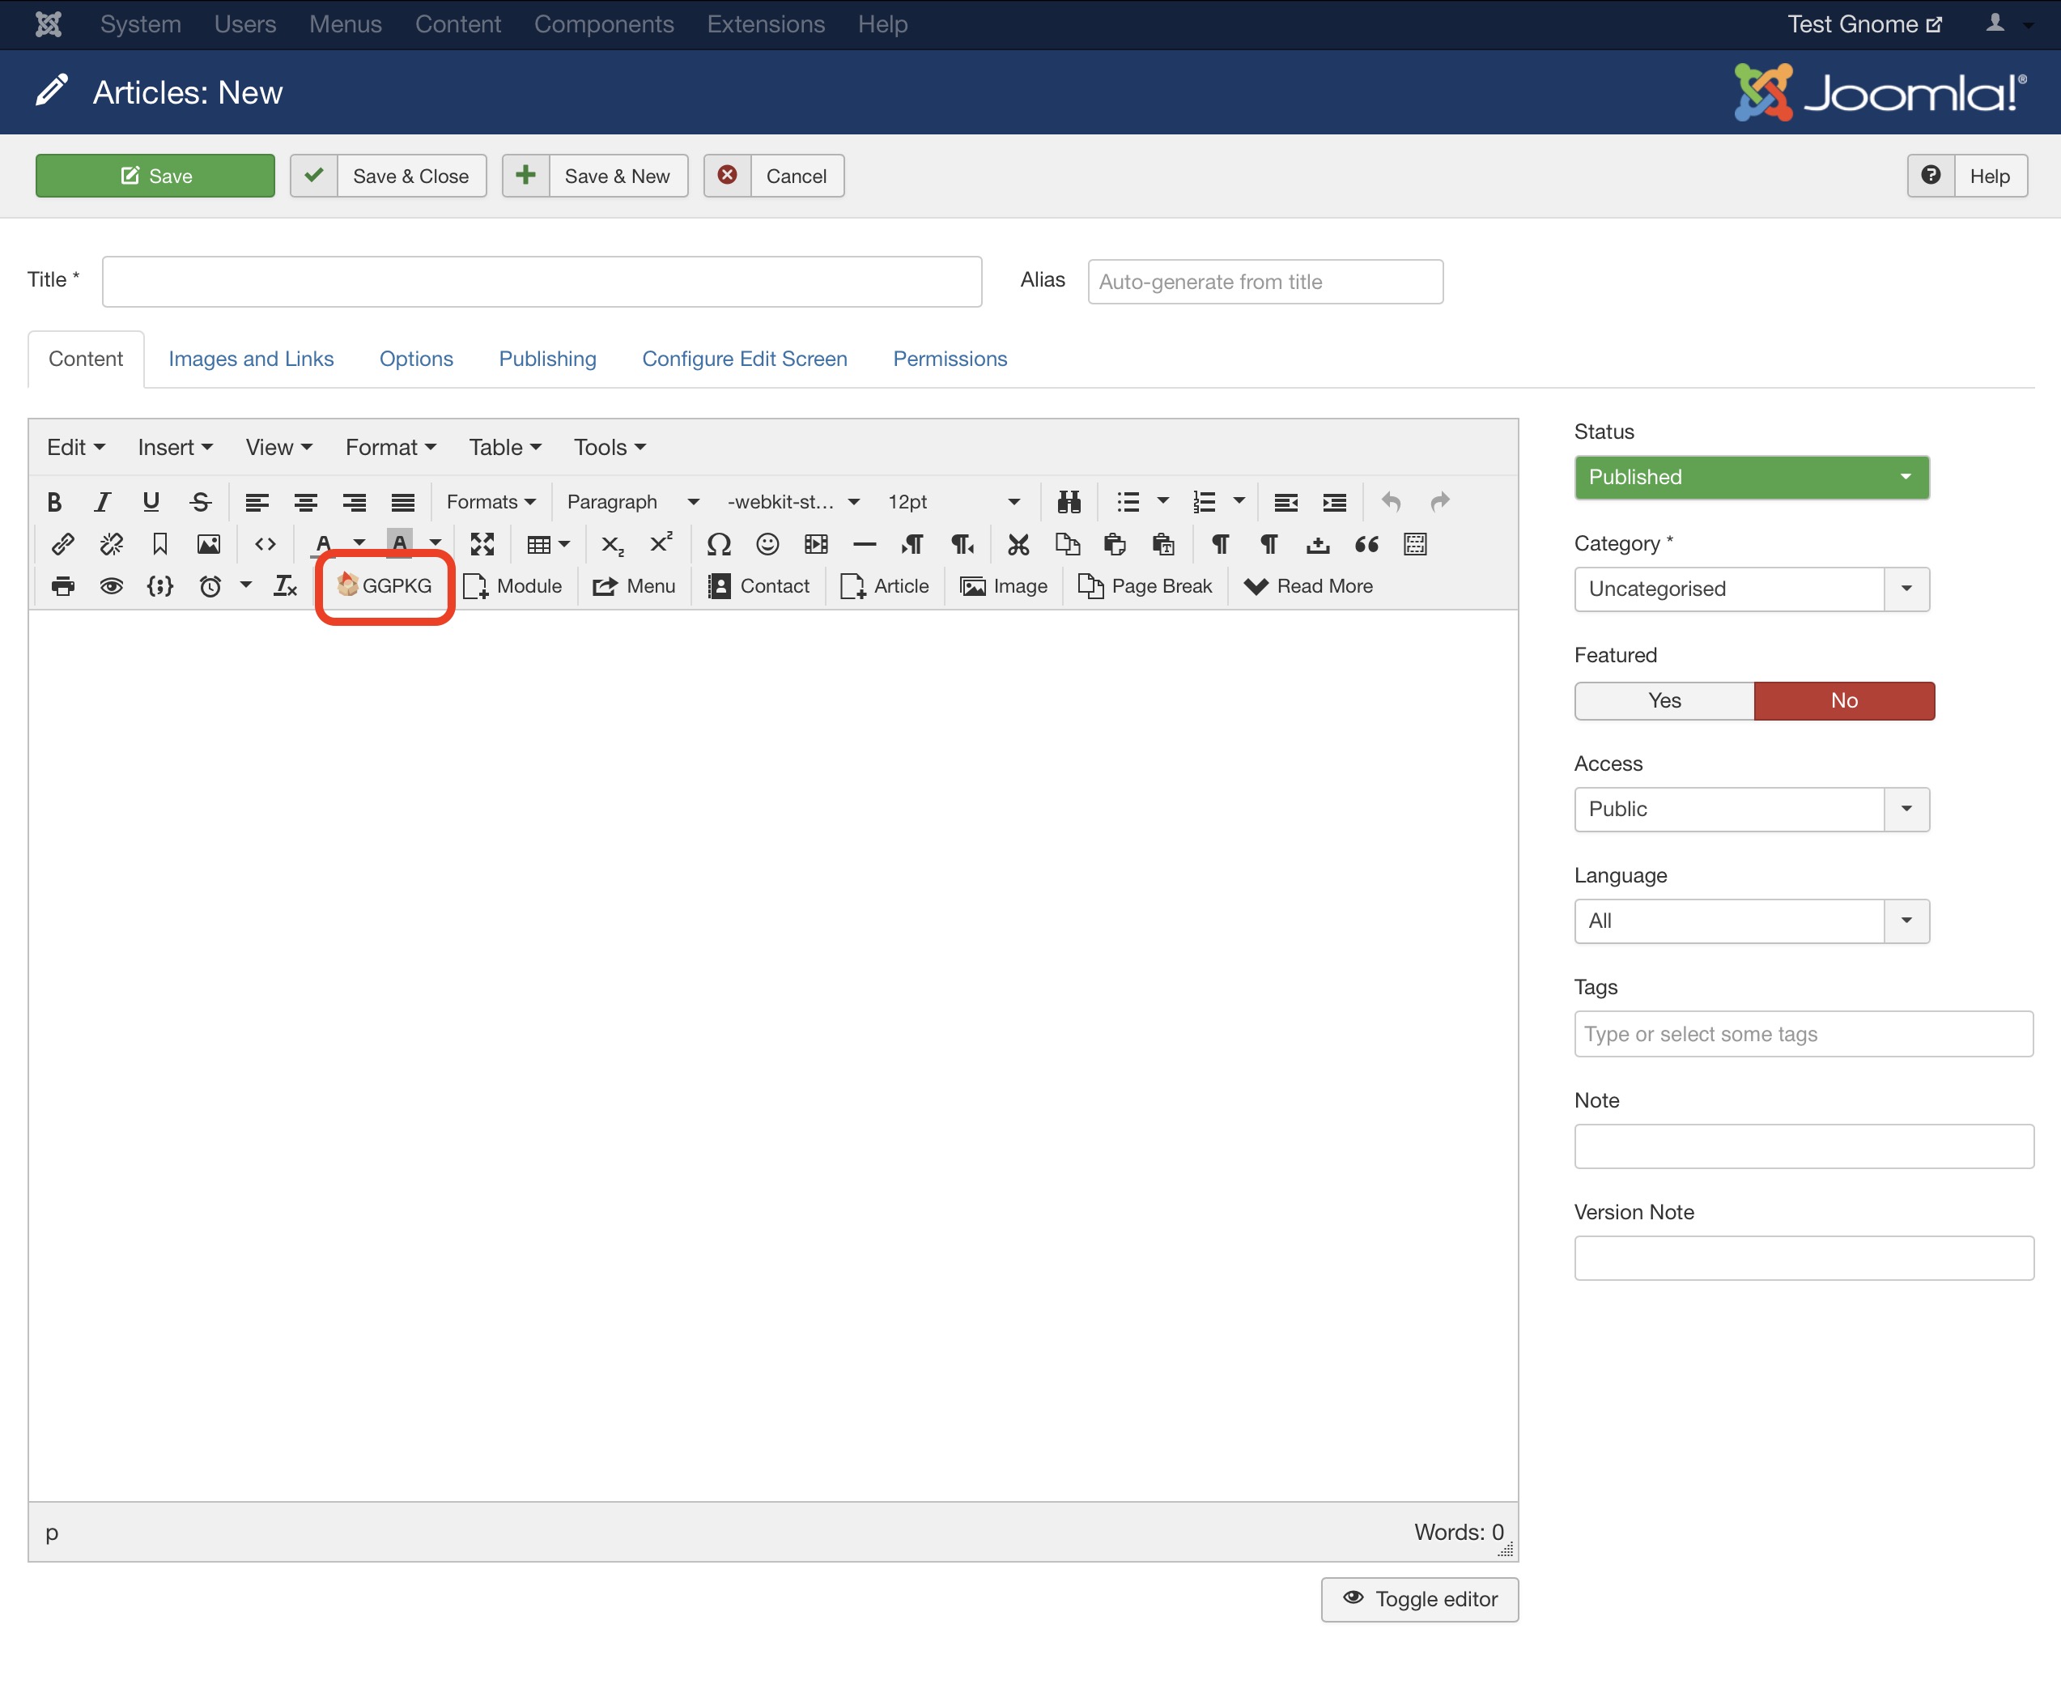Open the Paragraph format dropdown
Viewport: 2061px width, 1697px height.
[632, 503]
